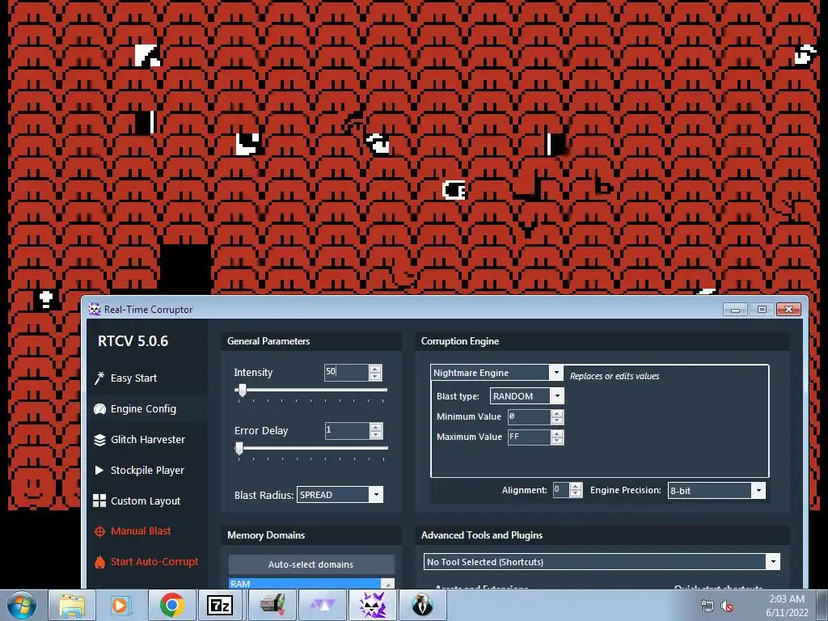This screenshot has width=828, height=621.
Task: Go to Engine Config section
Action: [144, 408]
